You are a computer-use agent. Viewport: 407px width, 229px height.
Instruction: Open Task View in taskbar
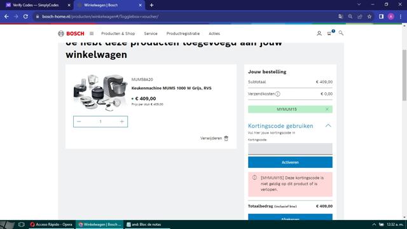(x=22, y=225)
